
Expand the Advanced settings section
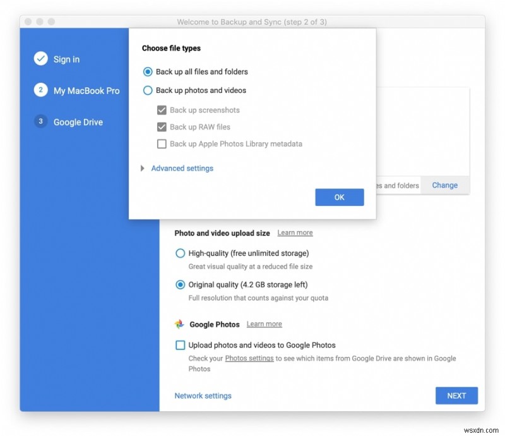182,168
